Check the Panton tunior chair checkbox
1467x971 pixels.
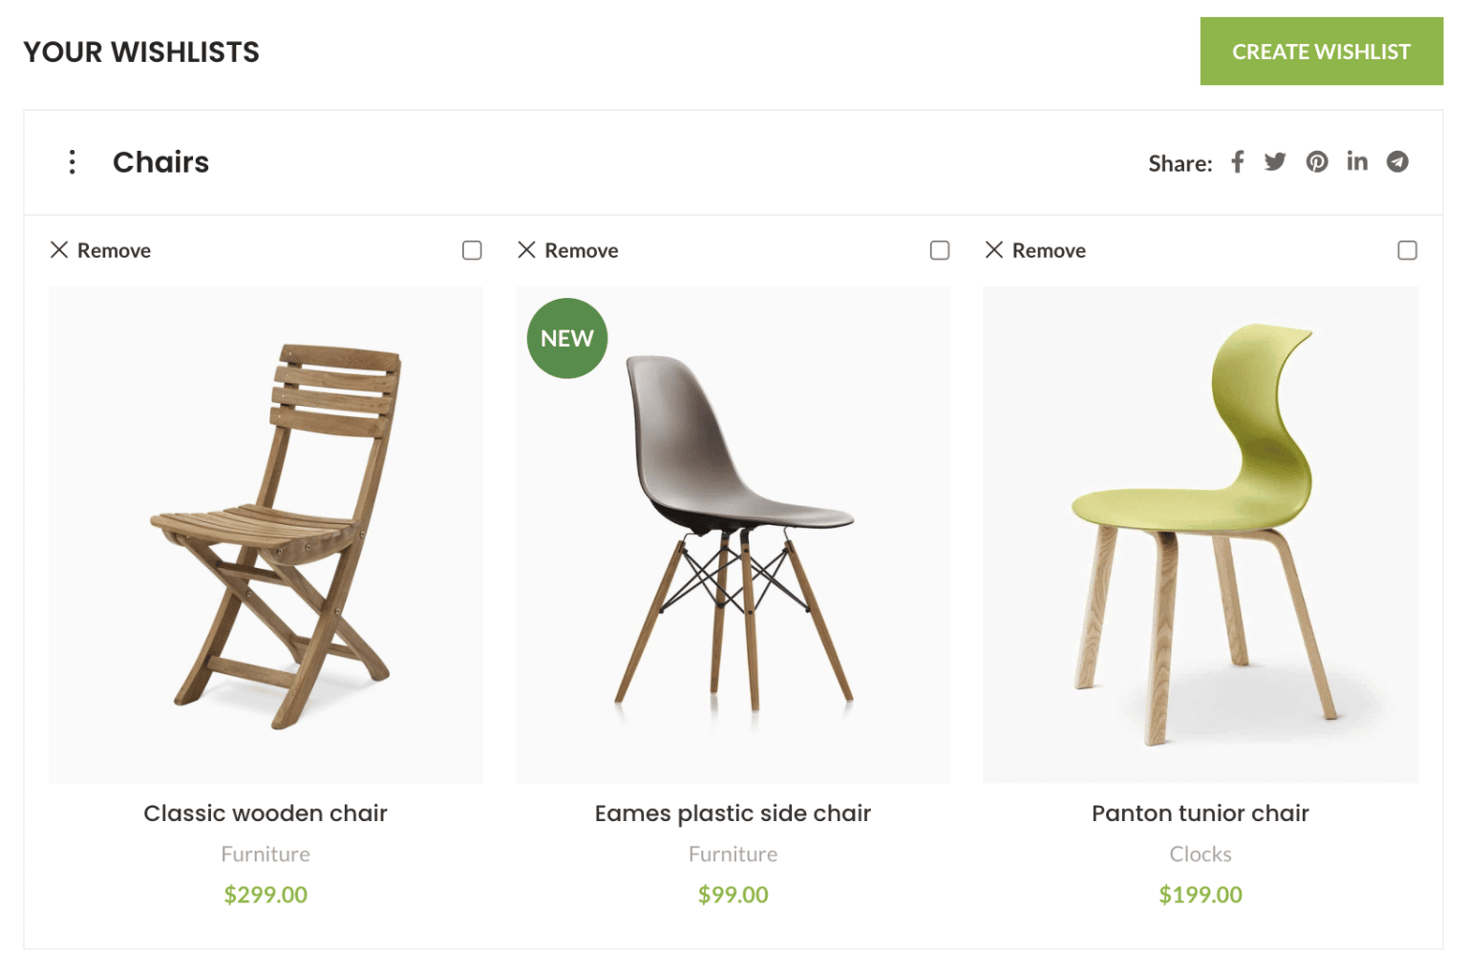[1407, 250]
